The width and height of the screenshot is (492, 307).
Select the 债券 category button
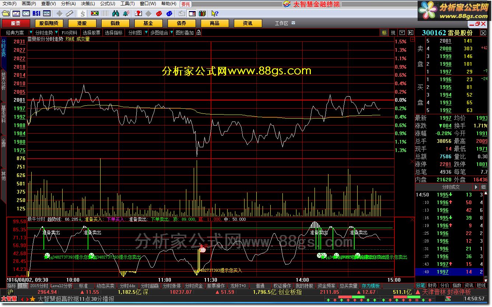tap(182, 23)
